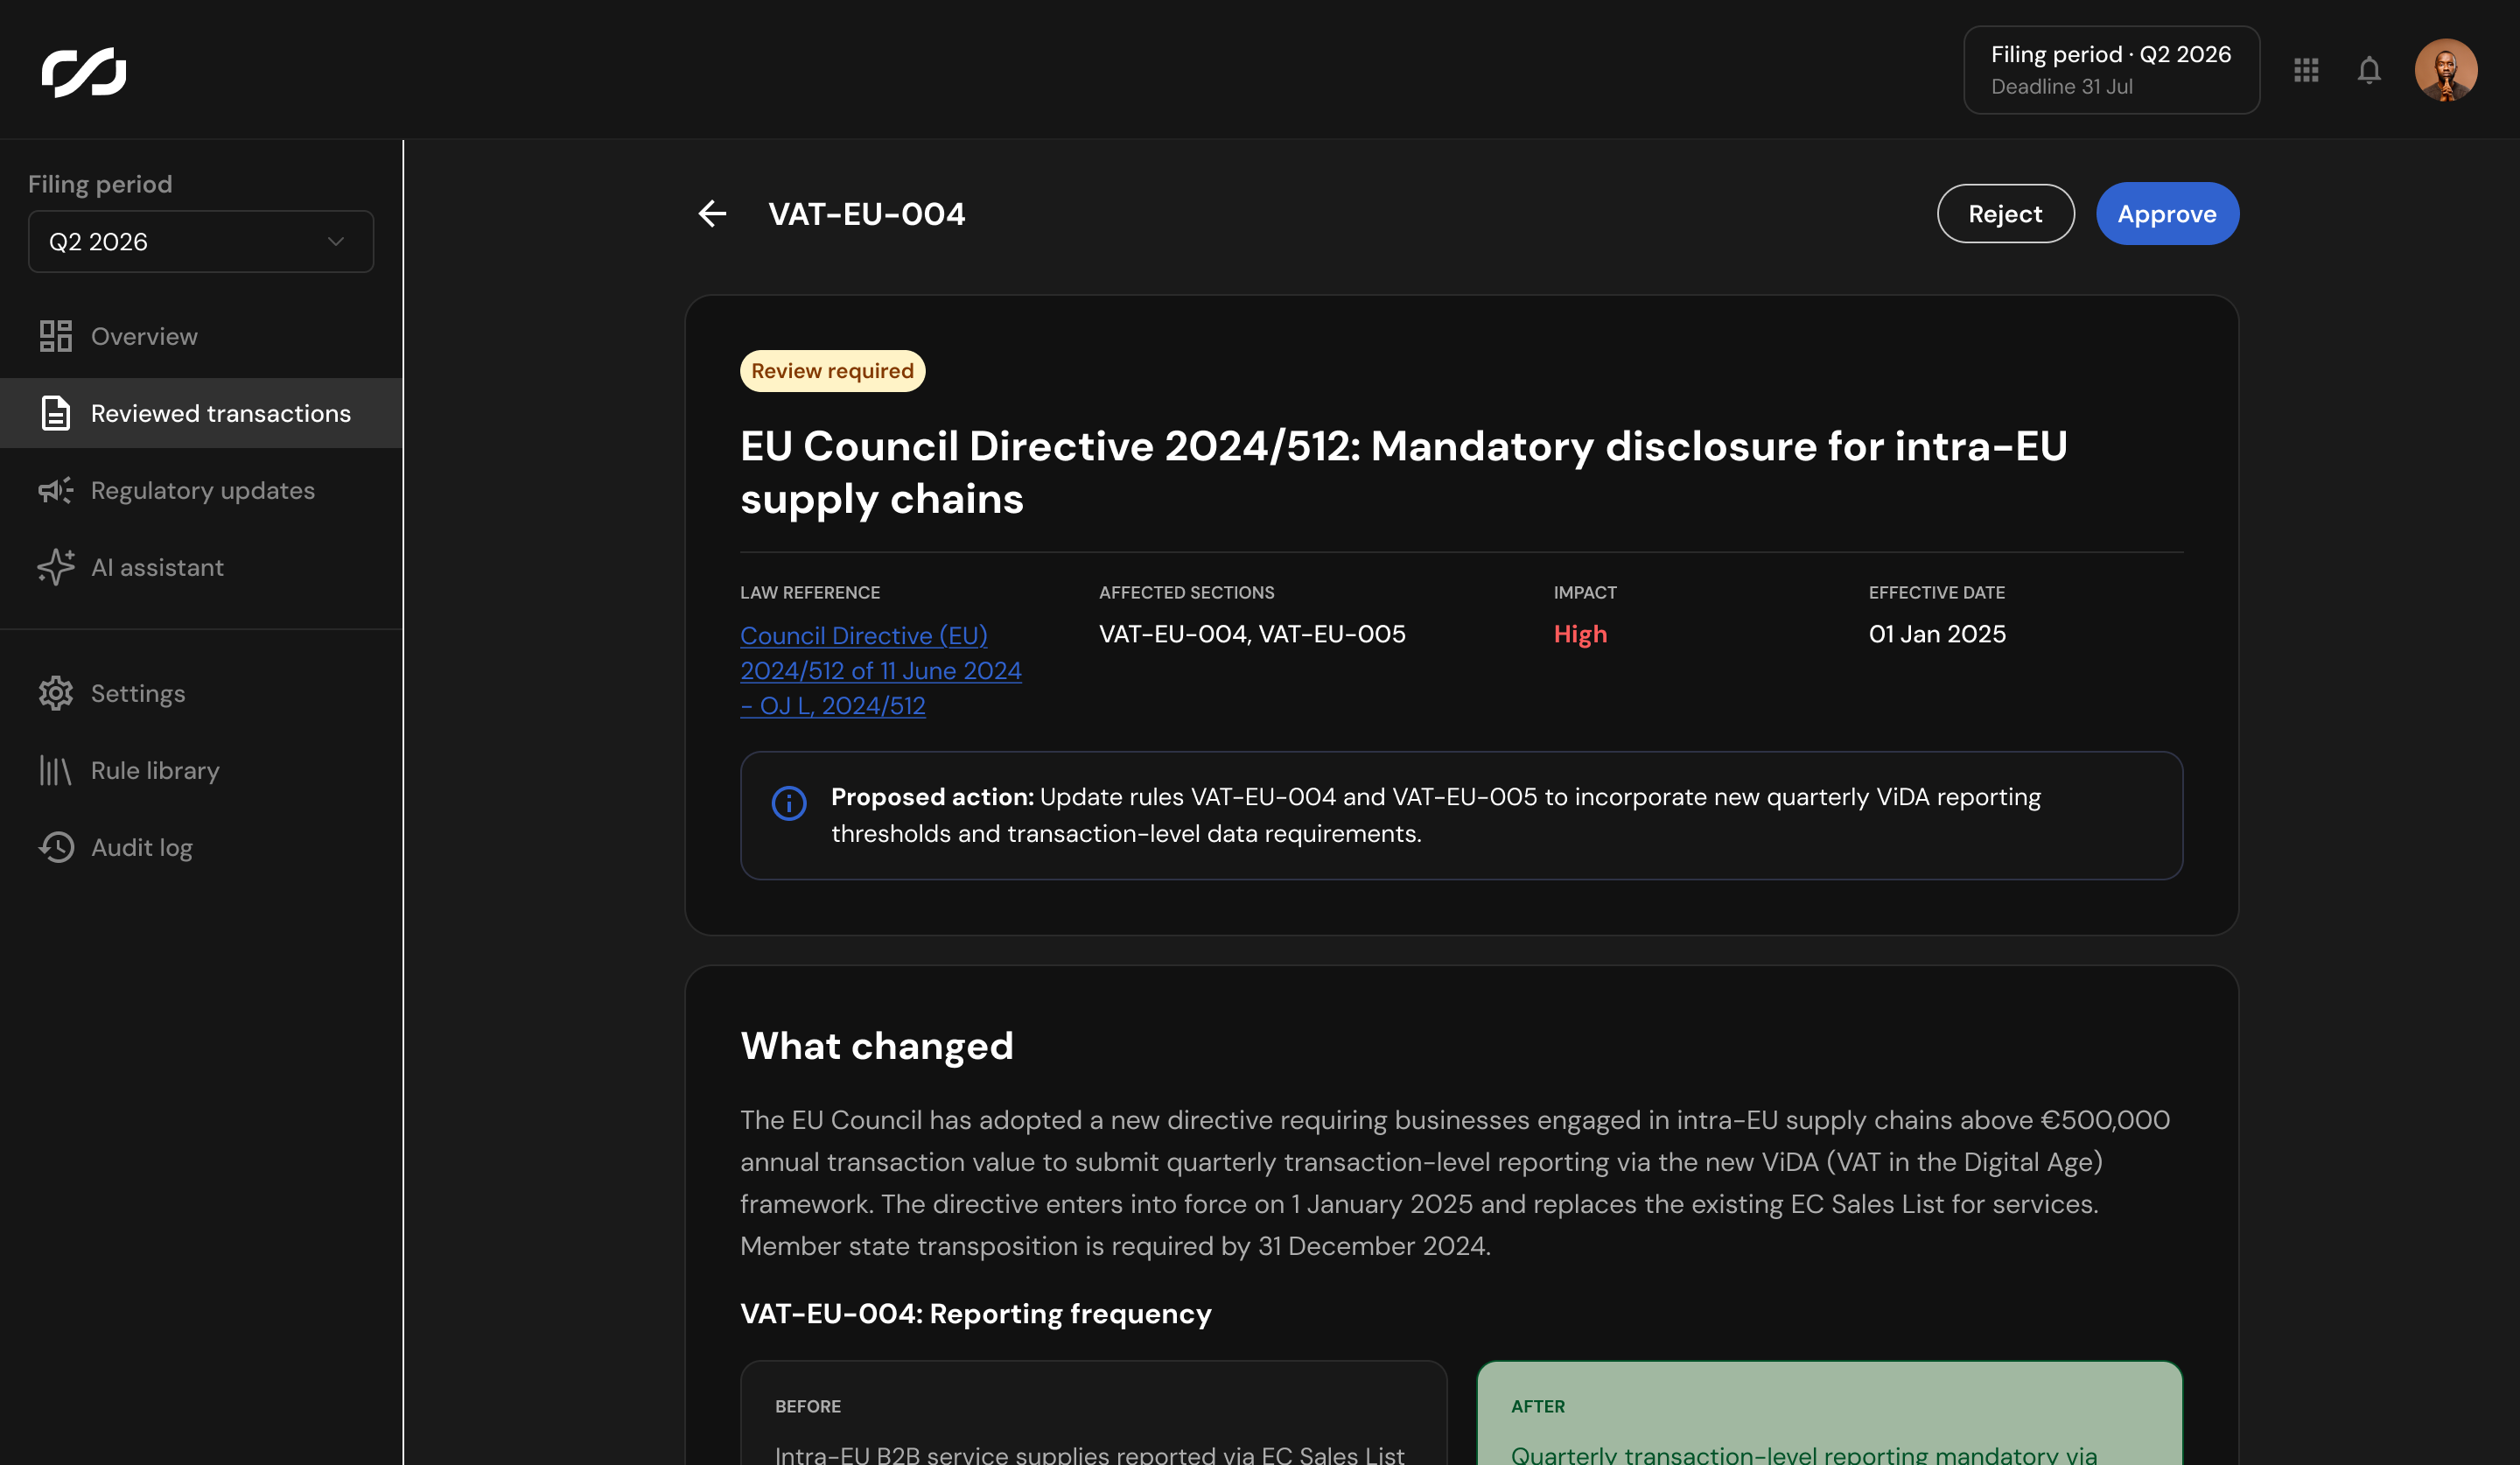View the Audit log
The image size is (2520, 1465).
tap(201, 847)
